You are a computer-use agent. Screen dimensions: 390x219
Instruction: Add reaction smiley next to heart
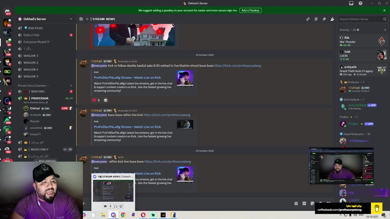click(106, 100)
